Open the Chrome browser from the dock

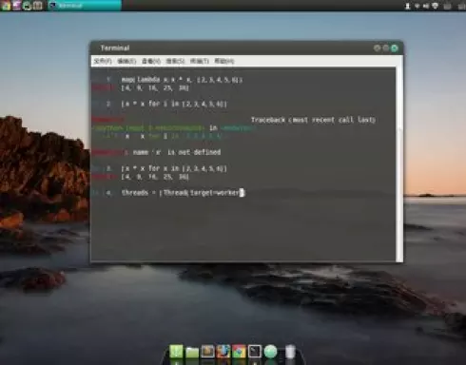click(x=239, y=352)
